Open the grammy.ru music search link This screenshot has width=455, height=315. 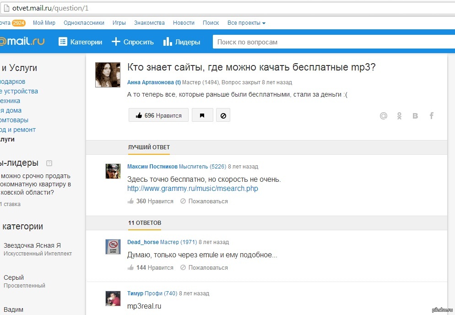[193, 189]
